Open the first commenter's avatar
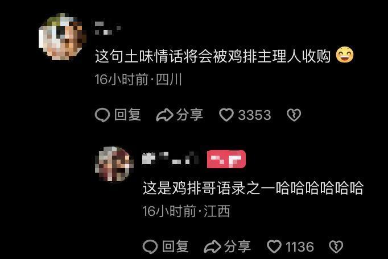The image size is (388, 259). (x=63, y=36)
